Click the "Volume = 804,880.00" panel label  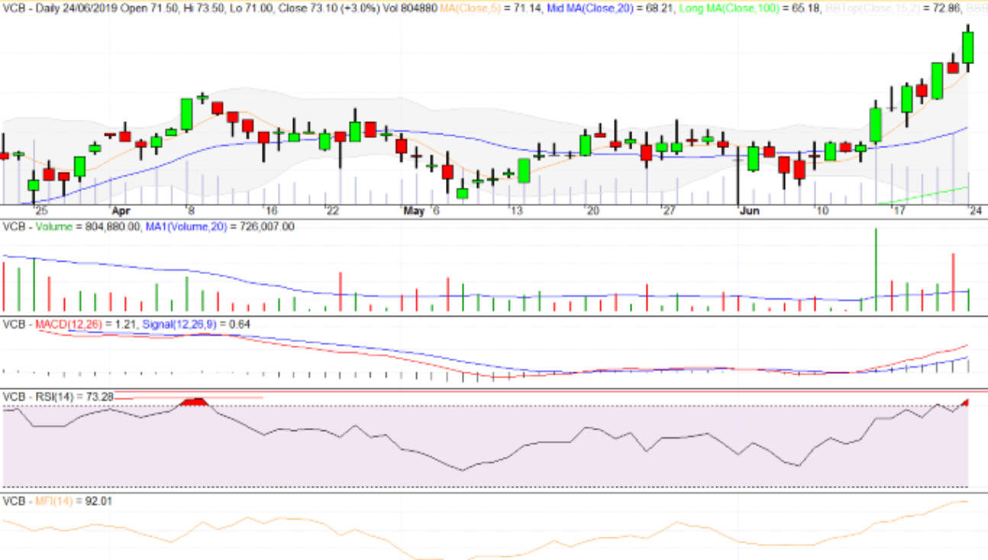tap(90, 227)
